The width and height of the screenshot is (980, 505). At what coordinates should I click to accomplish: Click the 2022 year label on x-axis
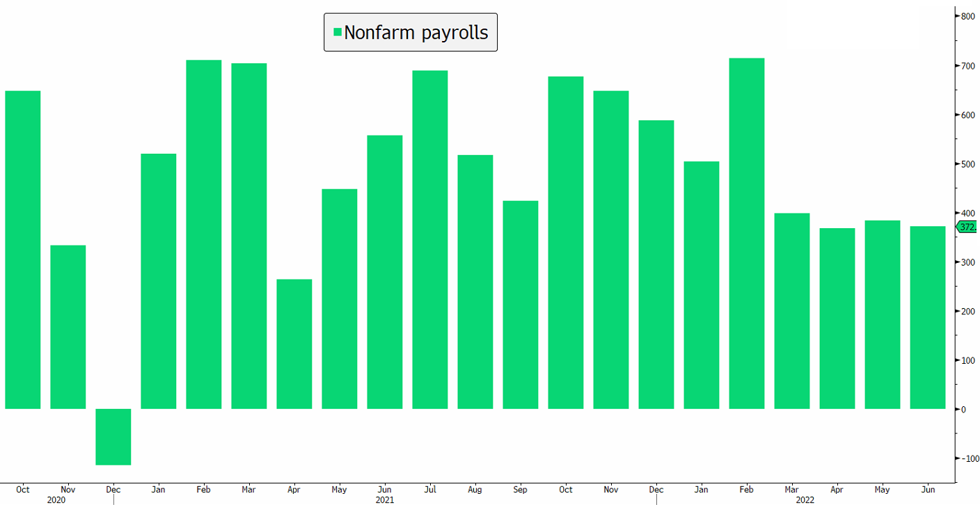coord(804,499)
